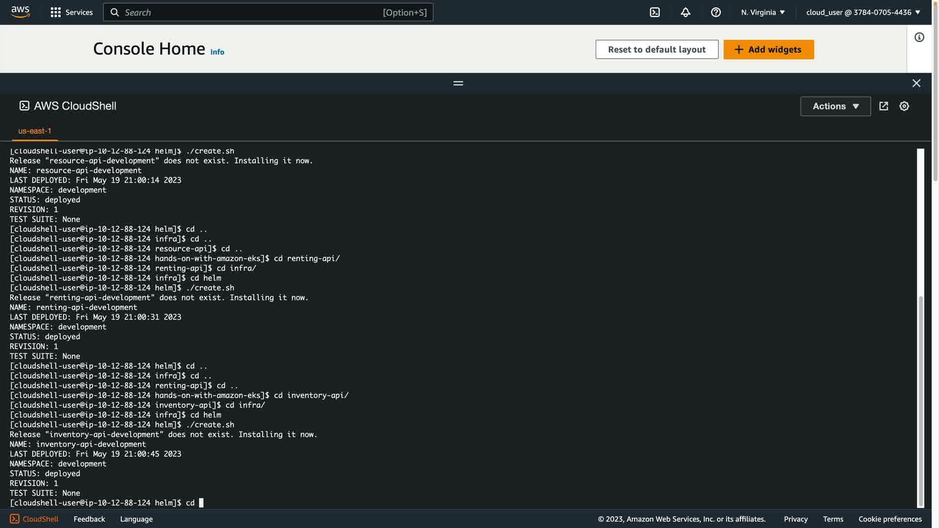Viewport: 939px width, 528px height.
Task: Select the us-east-1 terminal tab
Action: (35, 131)
